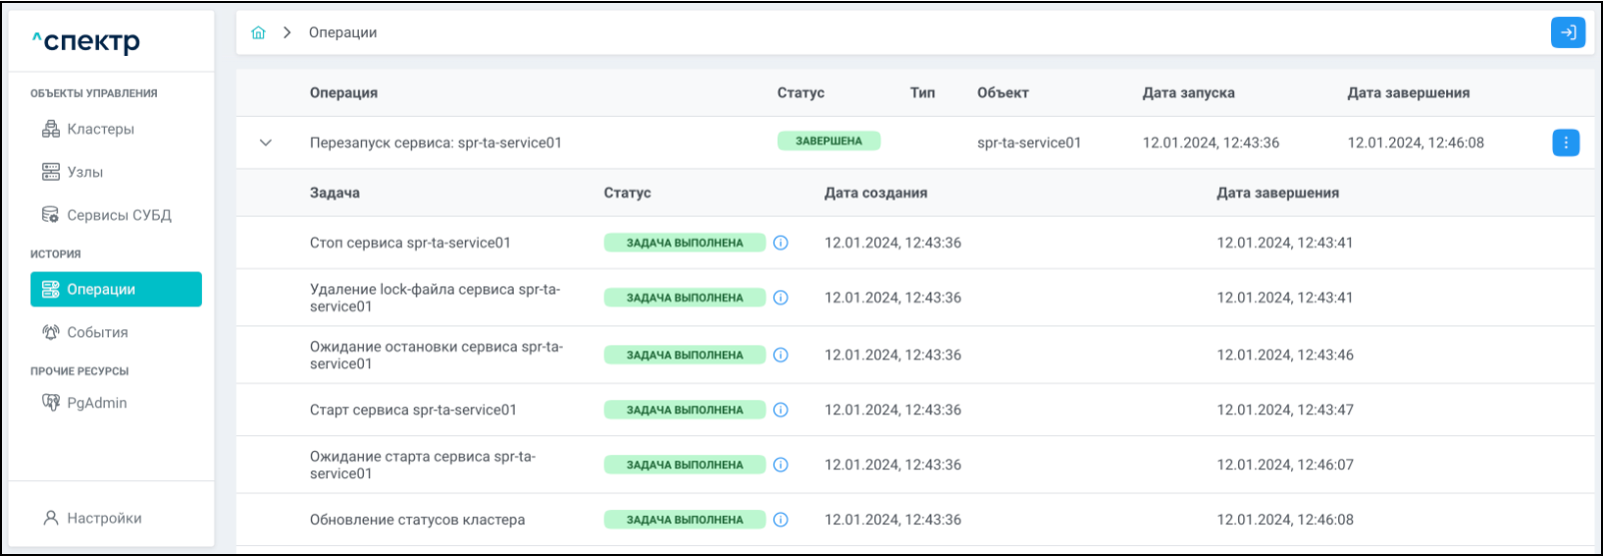The image size is (1603, 557).
Task: Collapse the 'Перезапуск сервиса' operation row
Action: (266, 143)
